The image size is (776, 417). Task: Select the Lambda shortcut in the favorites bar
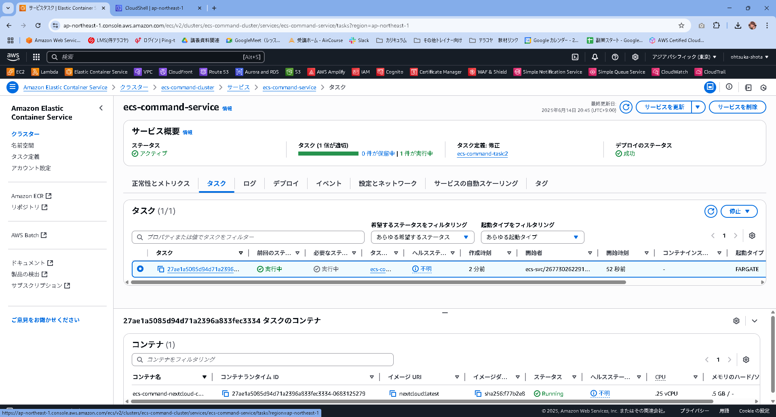(44, 72)
